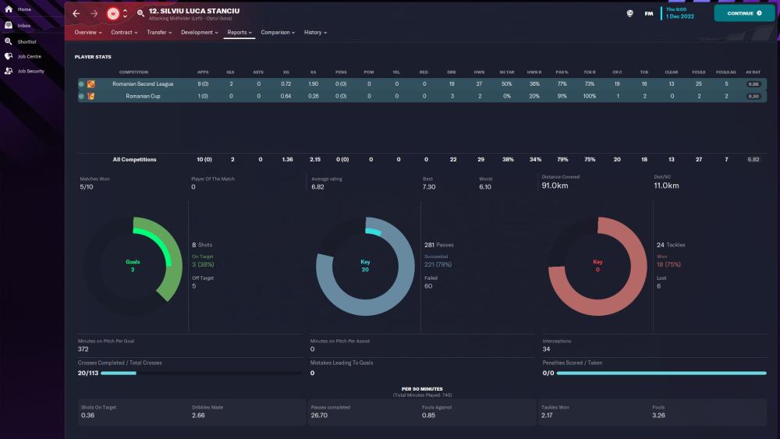Open the Inbox from the sidebar
The width and height of the screenshot is (780, 439).
coord(23,25)
